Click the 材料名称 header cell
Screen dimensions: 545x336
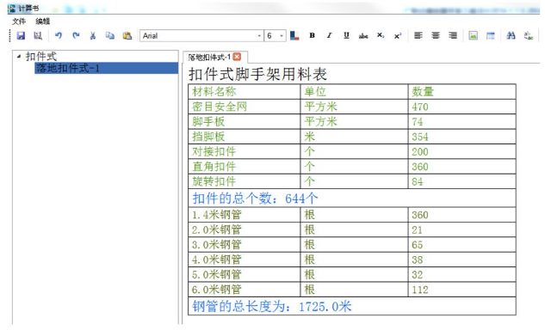[244, 92]
